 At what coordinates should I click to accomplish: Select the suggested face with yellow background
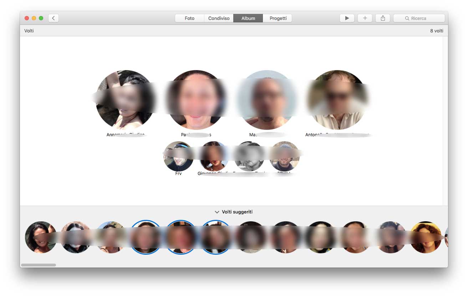point(426,237)
